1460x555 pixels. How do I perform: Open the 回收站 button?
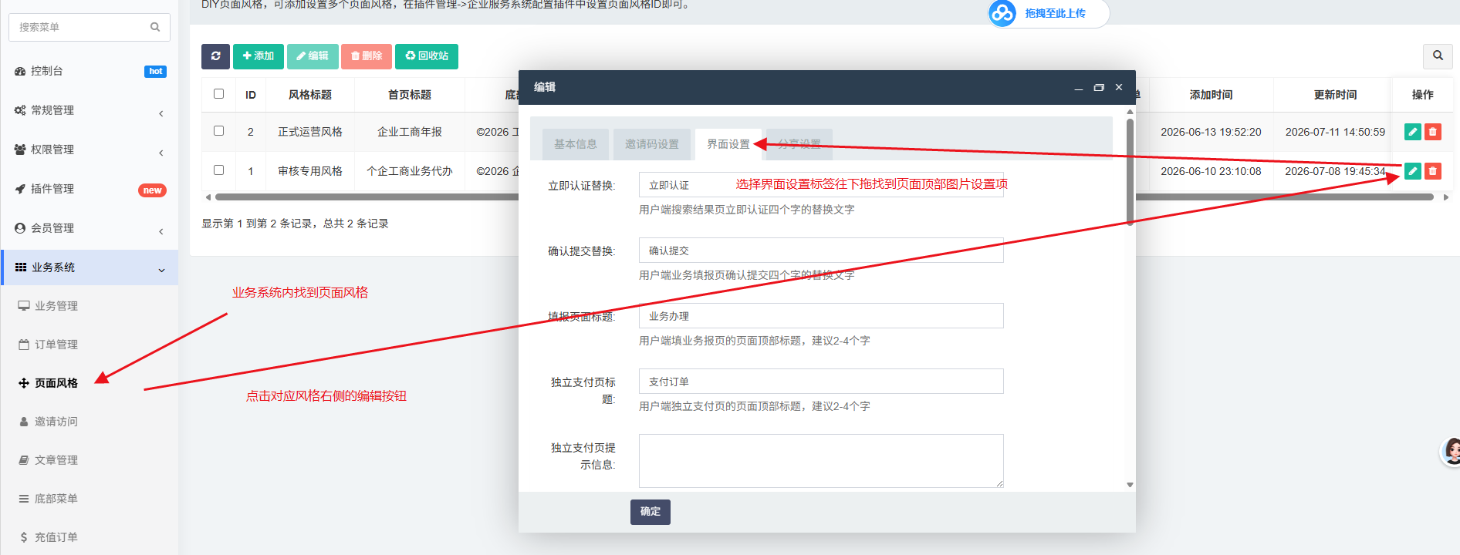(x=427, y=56)
